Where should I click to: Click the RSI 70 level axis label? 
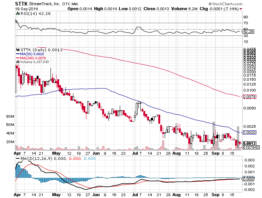tap(246, 23)
